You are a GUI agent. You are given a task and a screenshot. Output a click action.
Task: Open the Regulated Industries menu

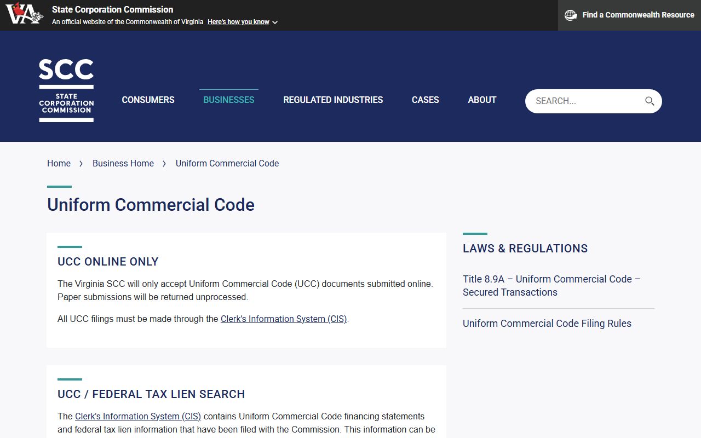[x=333, y=100]
